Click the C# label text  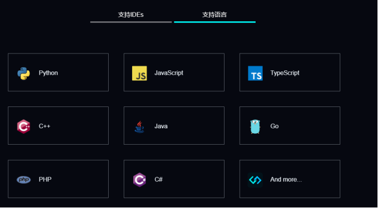158,179
